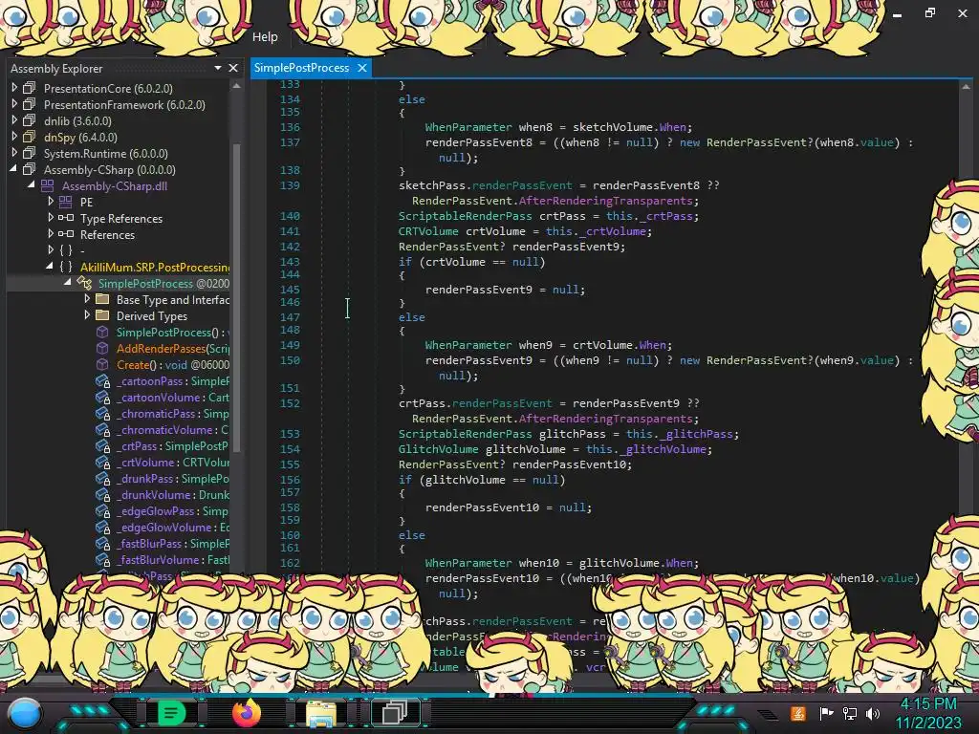Click the AddRenderPasses method icon
The image size is (979, 734).
point(102,348)
